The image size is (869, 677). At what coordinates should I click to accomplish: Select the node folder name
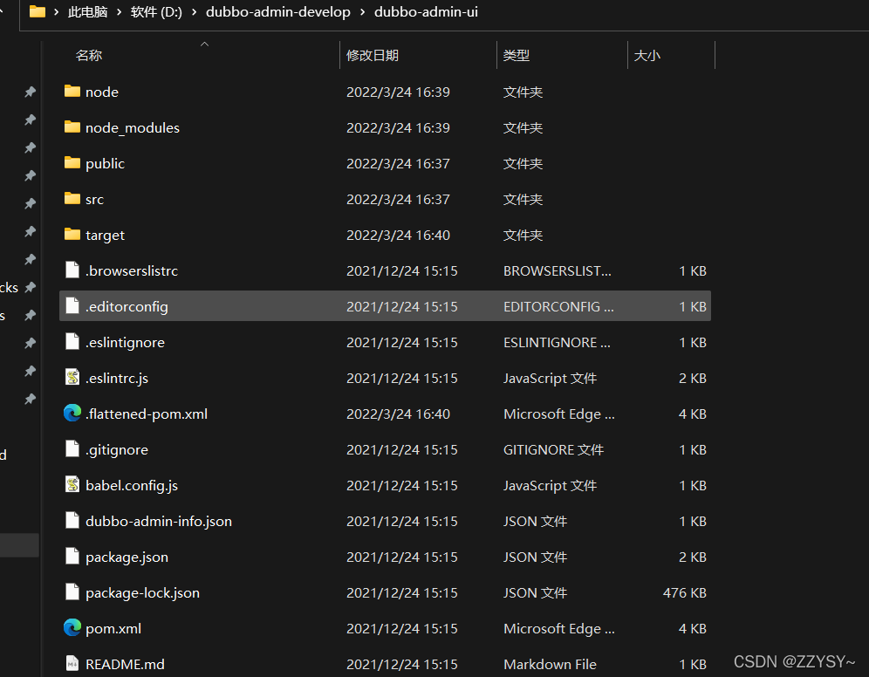coord(102,92)
